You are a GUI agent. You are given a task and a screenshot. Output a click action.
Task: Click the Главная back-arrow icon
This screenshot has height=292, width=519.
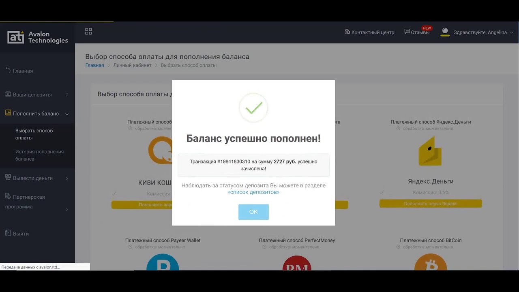click(x=8, y=70)
